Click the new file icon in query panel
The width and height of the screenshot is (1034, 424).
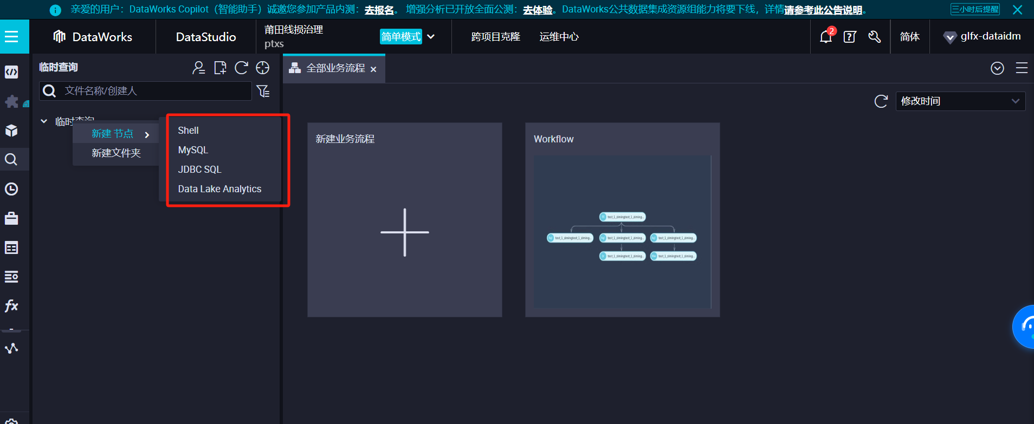[220, 68]
